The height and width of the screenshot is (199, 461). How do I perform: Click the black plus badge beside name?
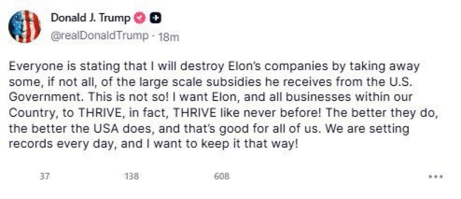pos(156,18)
